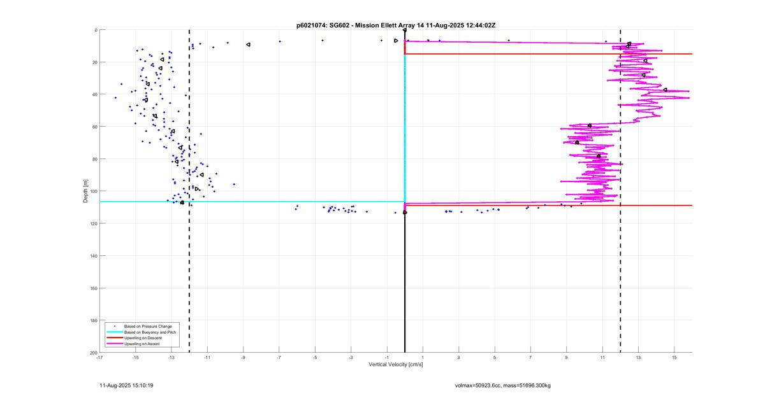Click the legend entry 'Based on Buoyancy and Pitch'
This screenshot has height=396, width=765.
click(150, 332)
